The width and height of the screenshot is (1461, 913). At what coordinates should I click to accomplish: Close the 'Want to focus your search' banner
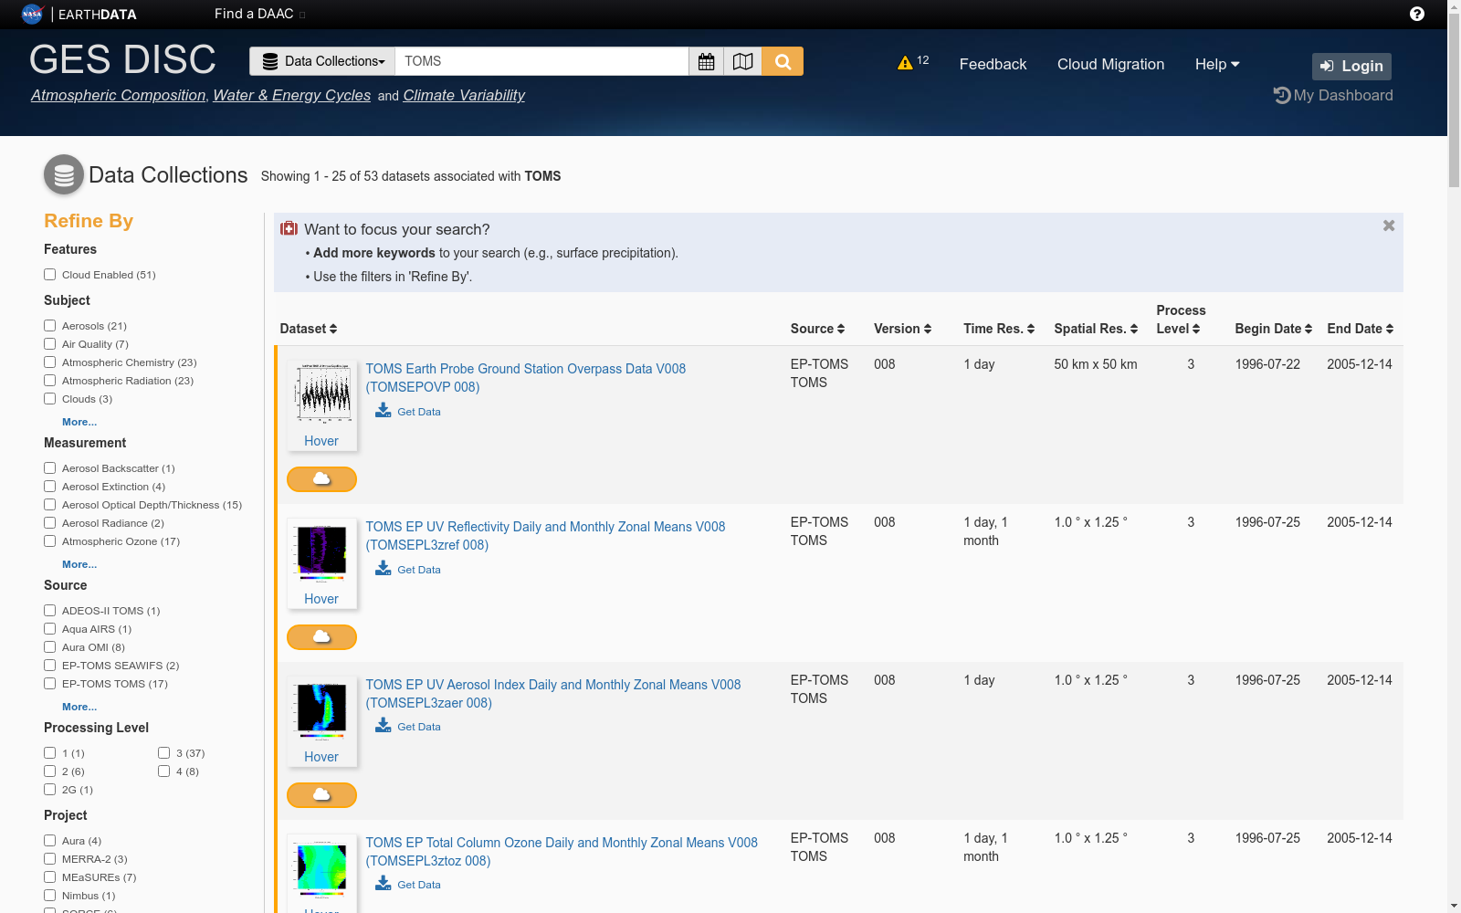point(1389,226)
